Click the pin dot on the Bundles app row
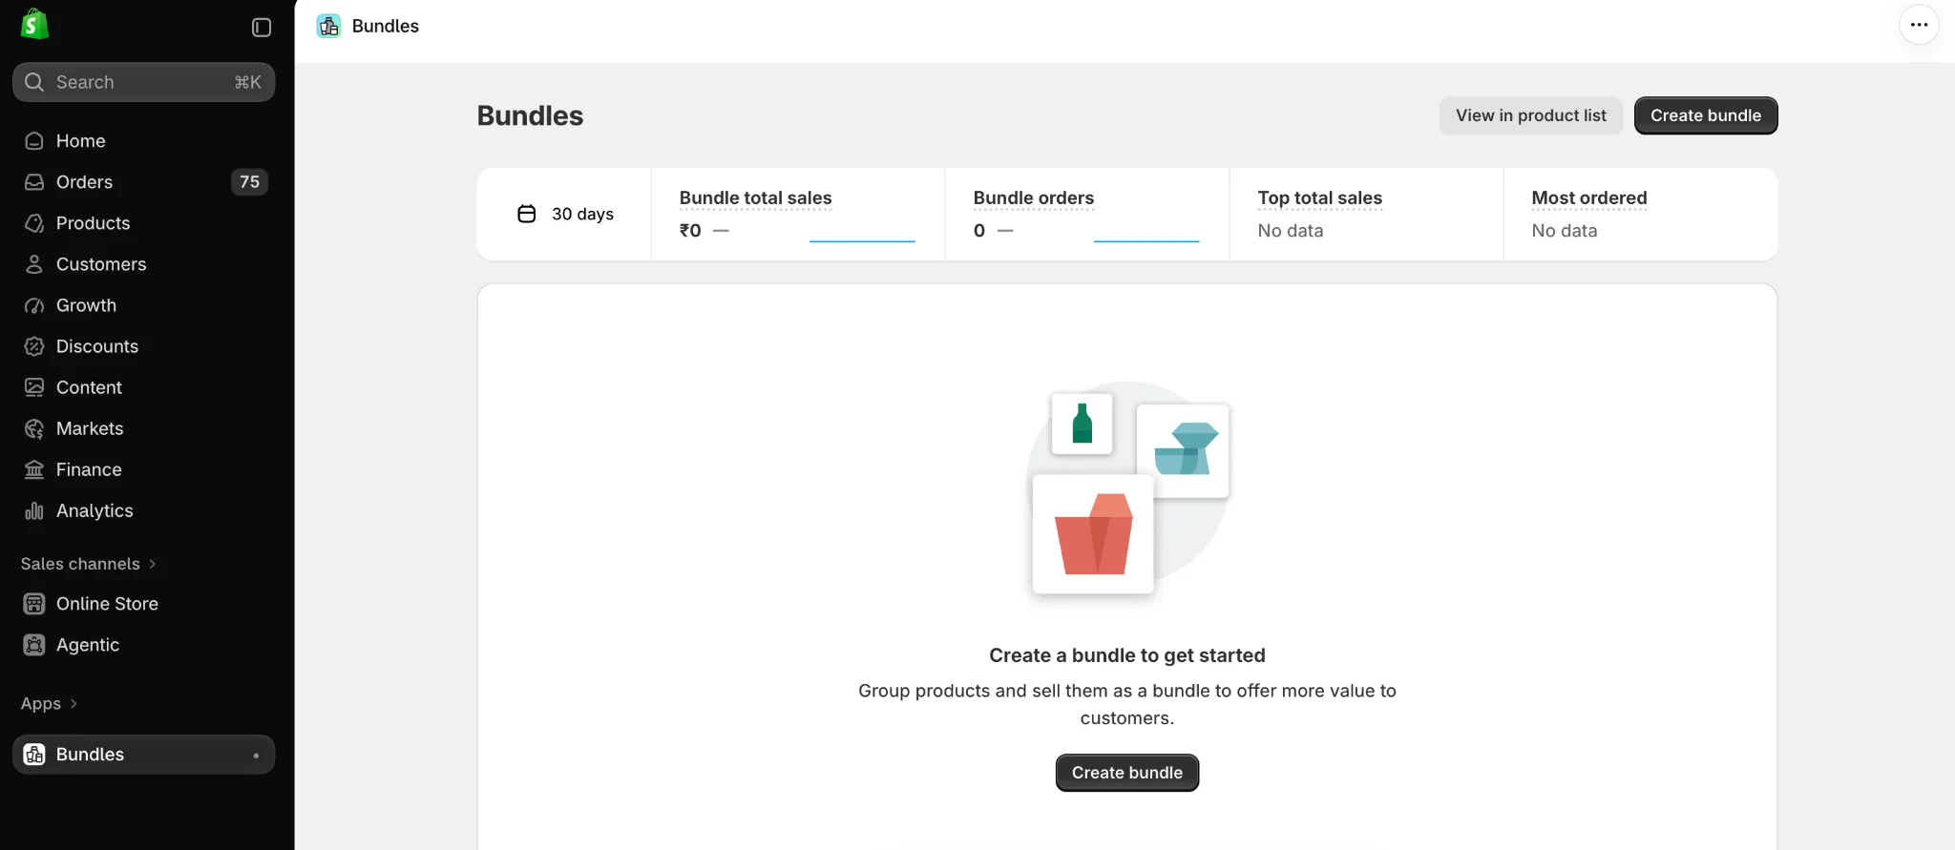Image resolution: width=1955 pixels, height=850 pixels. 256,756
